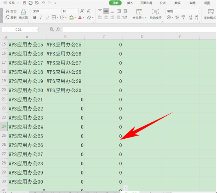Align text to bottom of cell
Image resolution: width=217 pixels, height=193 pixels.
[112, 11]
